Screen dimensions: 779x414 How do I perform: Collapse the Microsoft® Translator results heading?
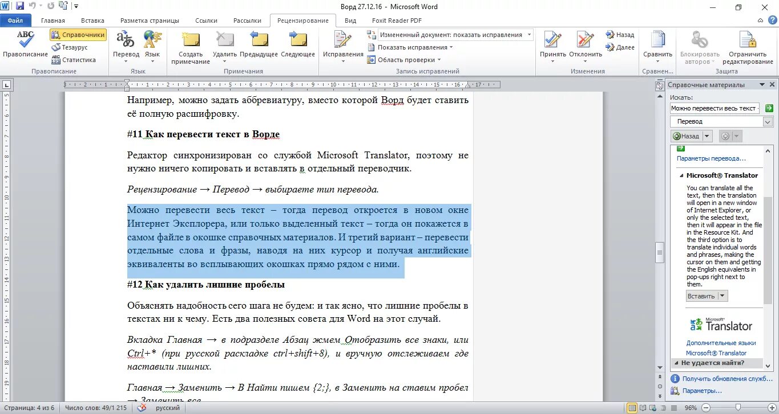coord(681,175)
